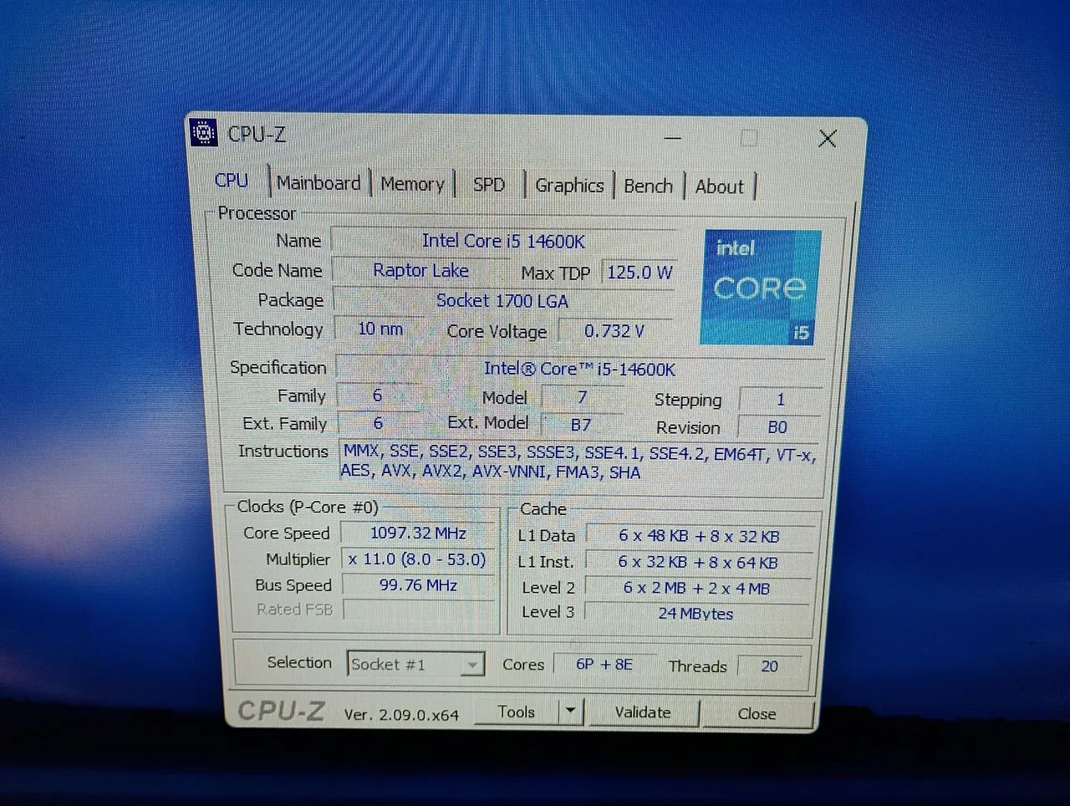
Task: Click the processor Name field 'Intel Core i5 14600K'
Action: coord(503,242)
